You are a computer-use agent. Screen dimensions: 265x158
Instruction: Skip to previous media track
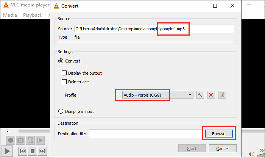coord(23,151)
